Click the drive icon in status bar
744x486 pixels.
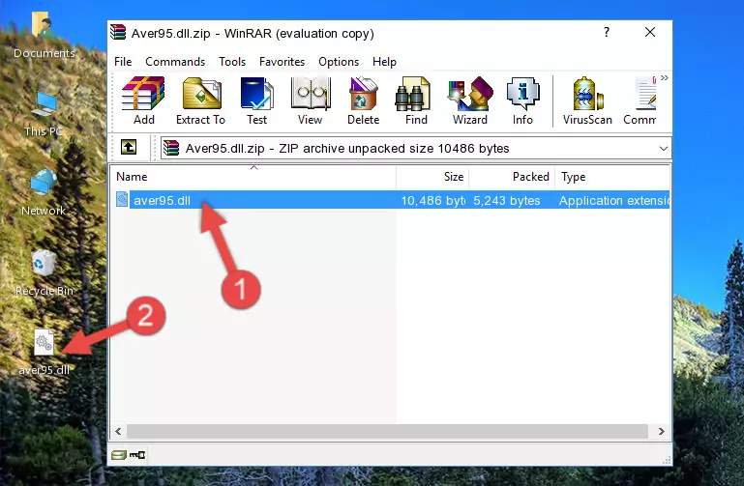coord(119,455)
